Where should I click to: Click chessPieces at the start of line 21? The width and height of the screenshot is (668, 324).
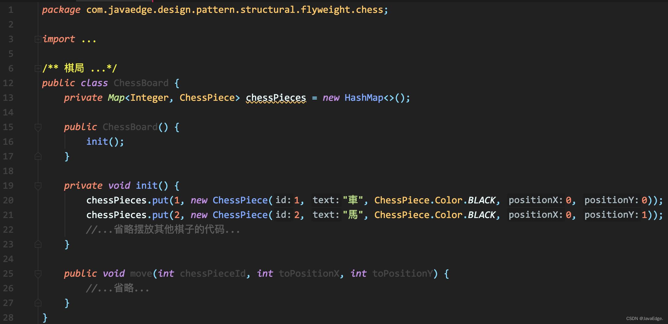116,215
